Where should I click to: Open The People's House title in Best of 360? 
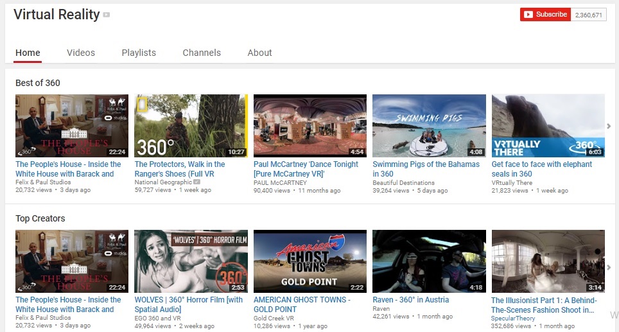tap(68, 169)
